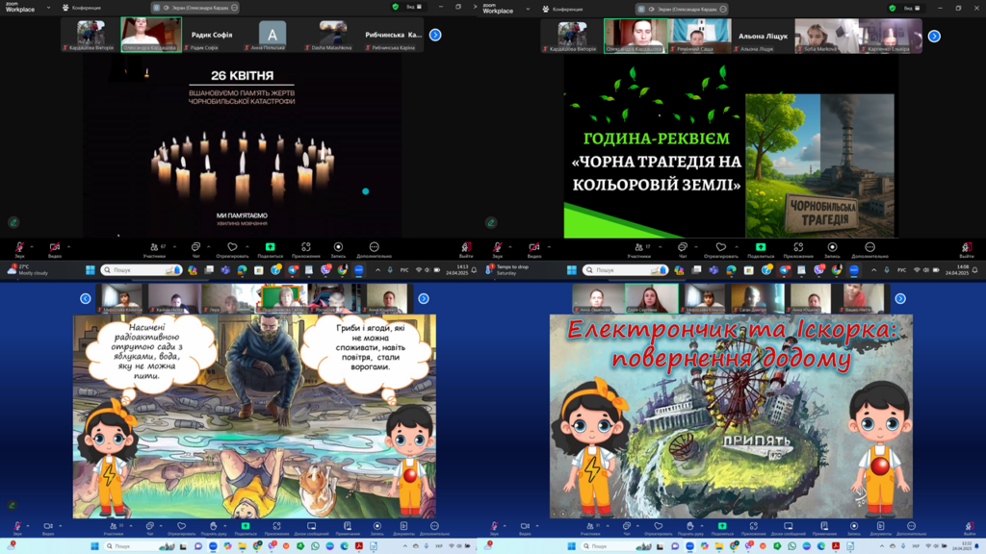The image size is (986, 554).
Task: Toggle recording in bottom-left Zoom window
Action: point(376,528)
